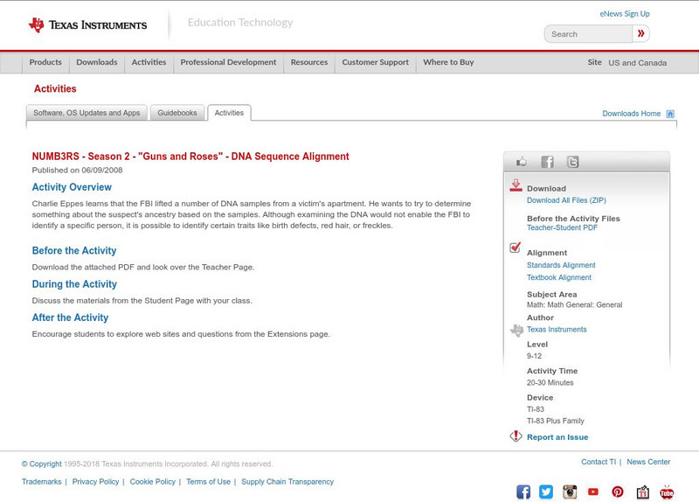Open the footer Pinterest icon
This screenshot has height=502, width=699.
618,492
